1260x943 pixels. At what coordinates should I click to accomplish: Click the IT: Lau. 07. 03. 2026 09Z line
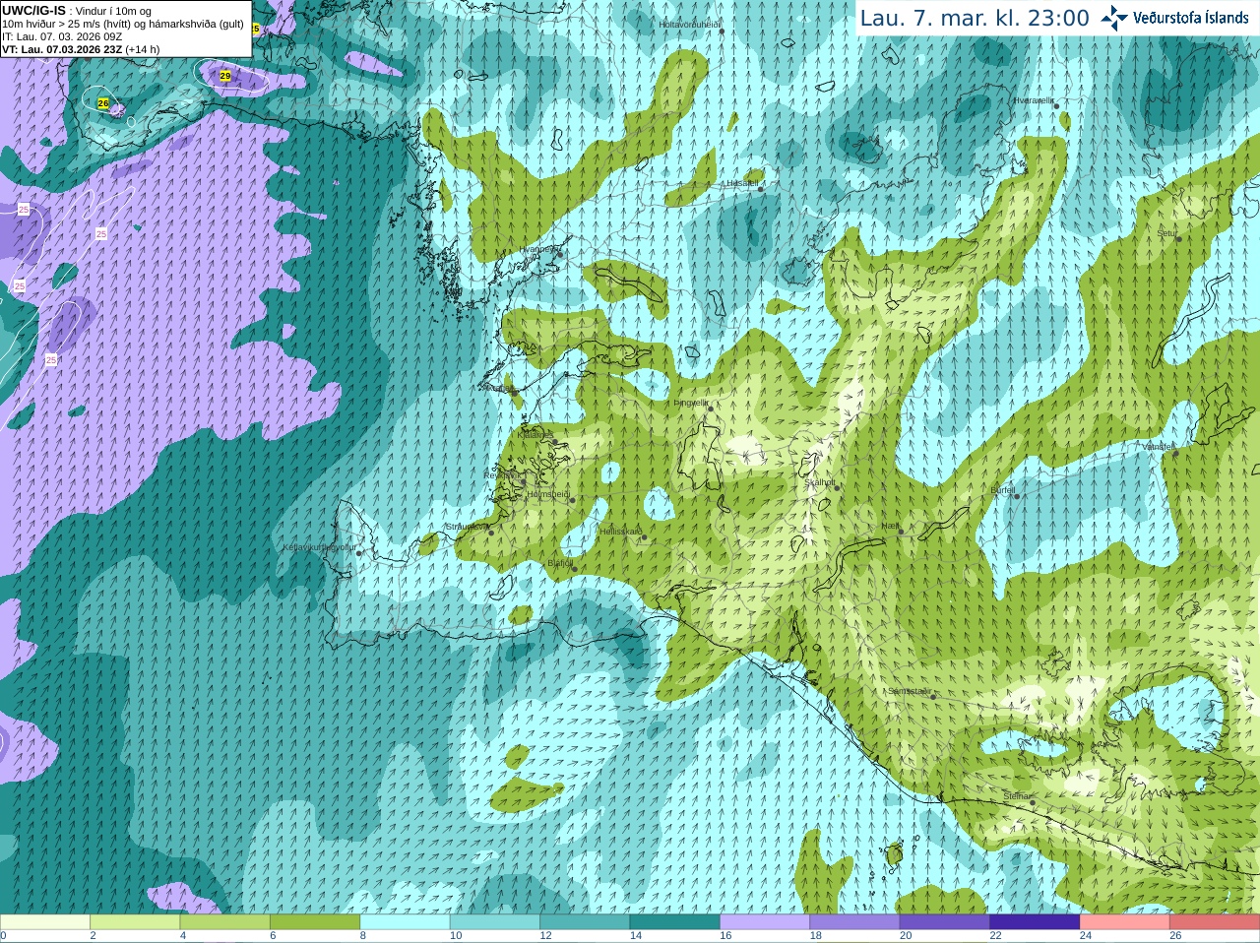[x=62, y=36]
